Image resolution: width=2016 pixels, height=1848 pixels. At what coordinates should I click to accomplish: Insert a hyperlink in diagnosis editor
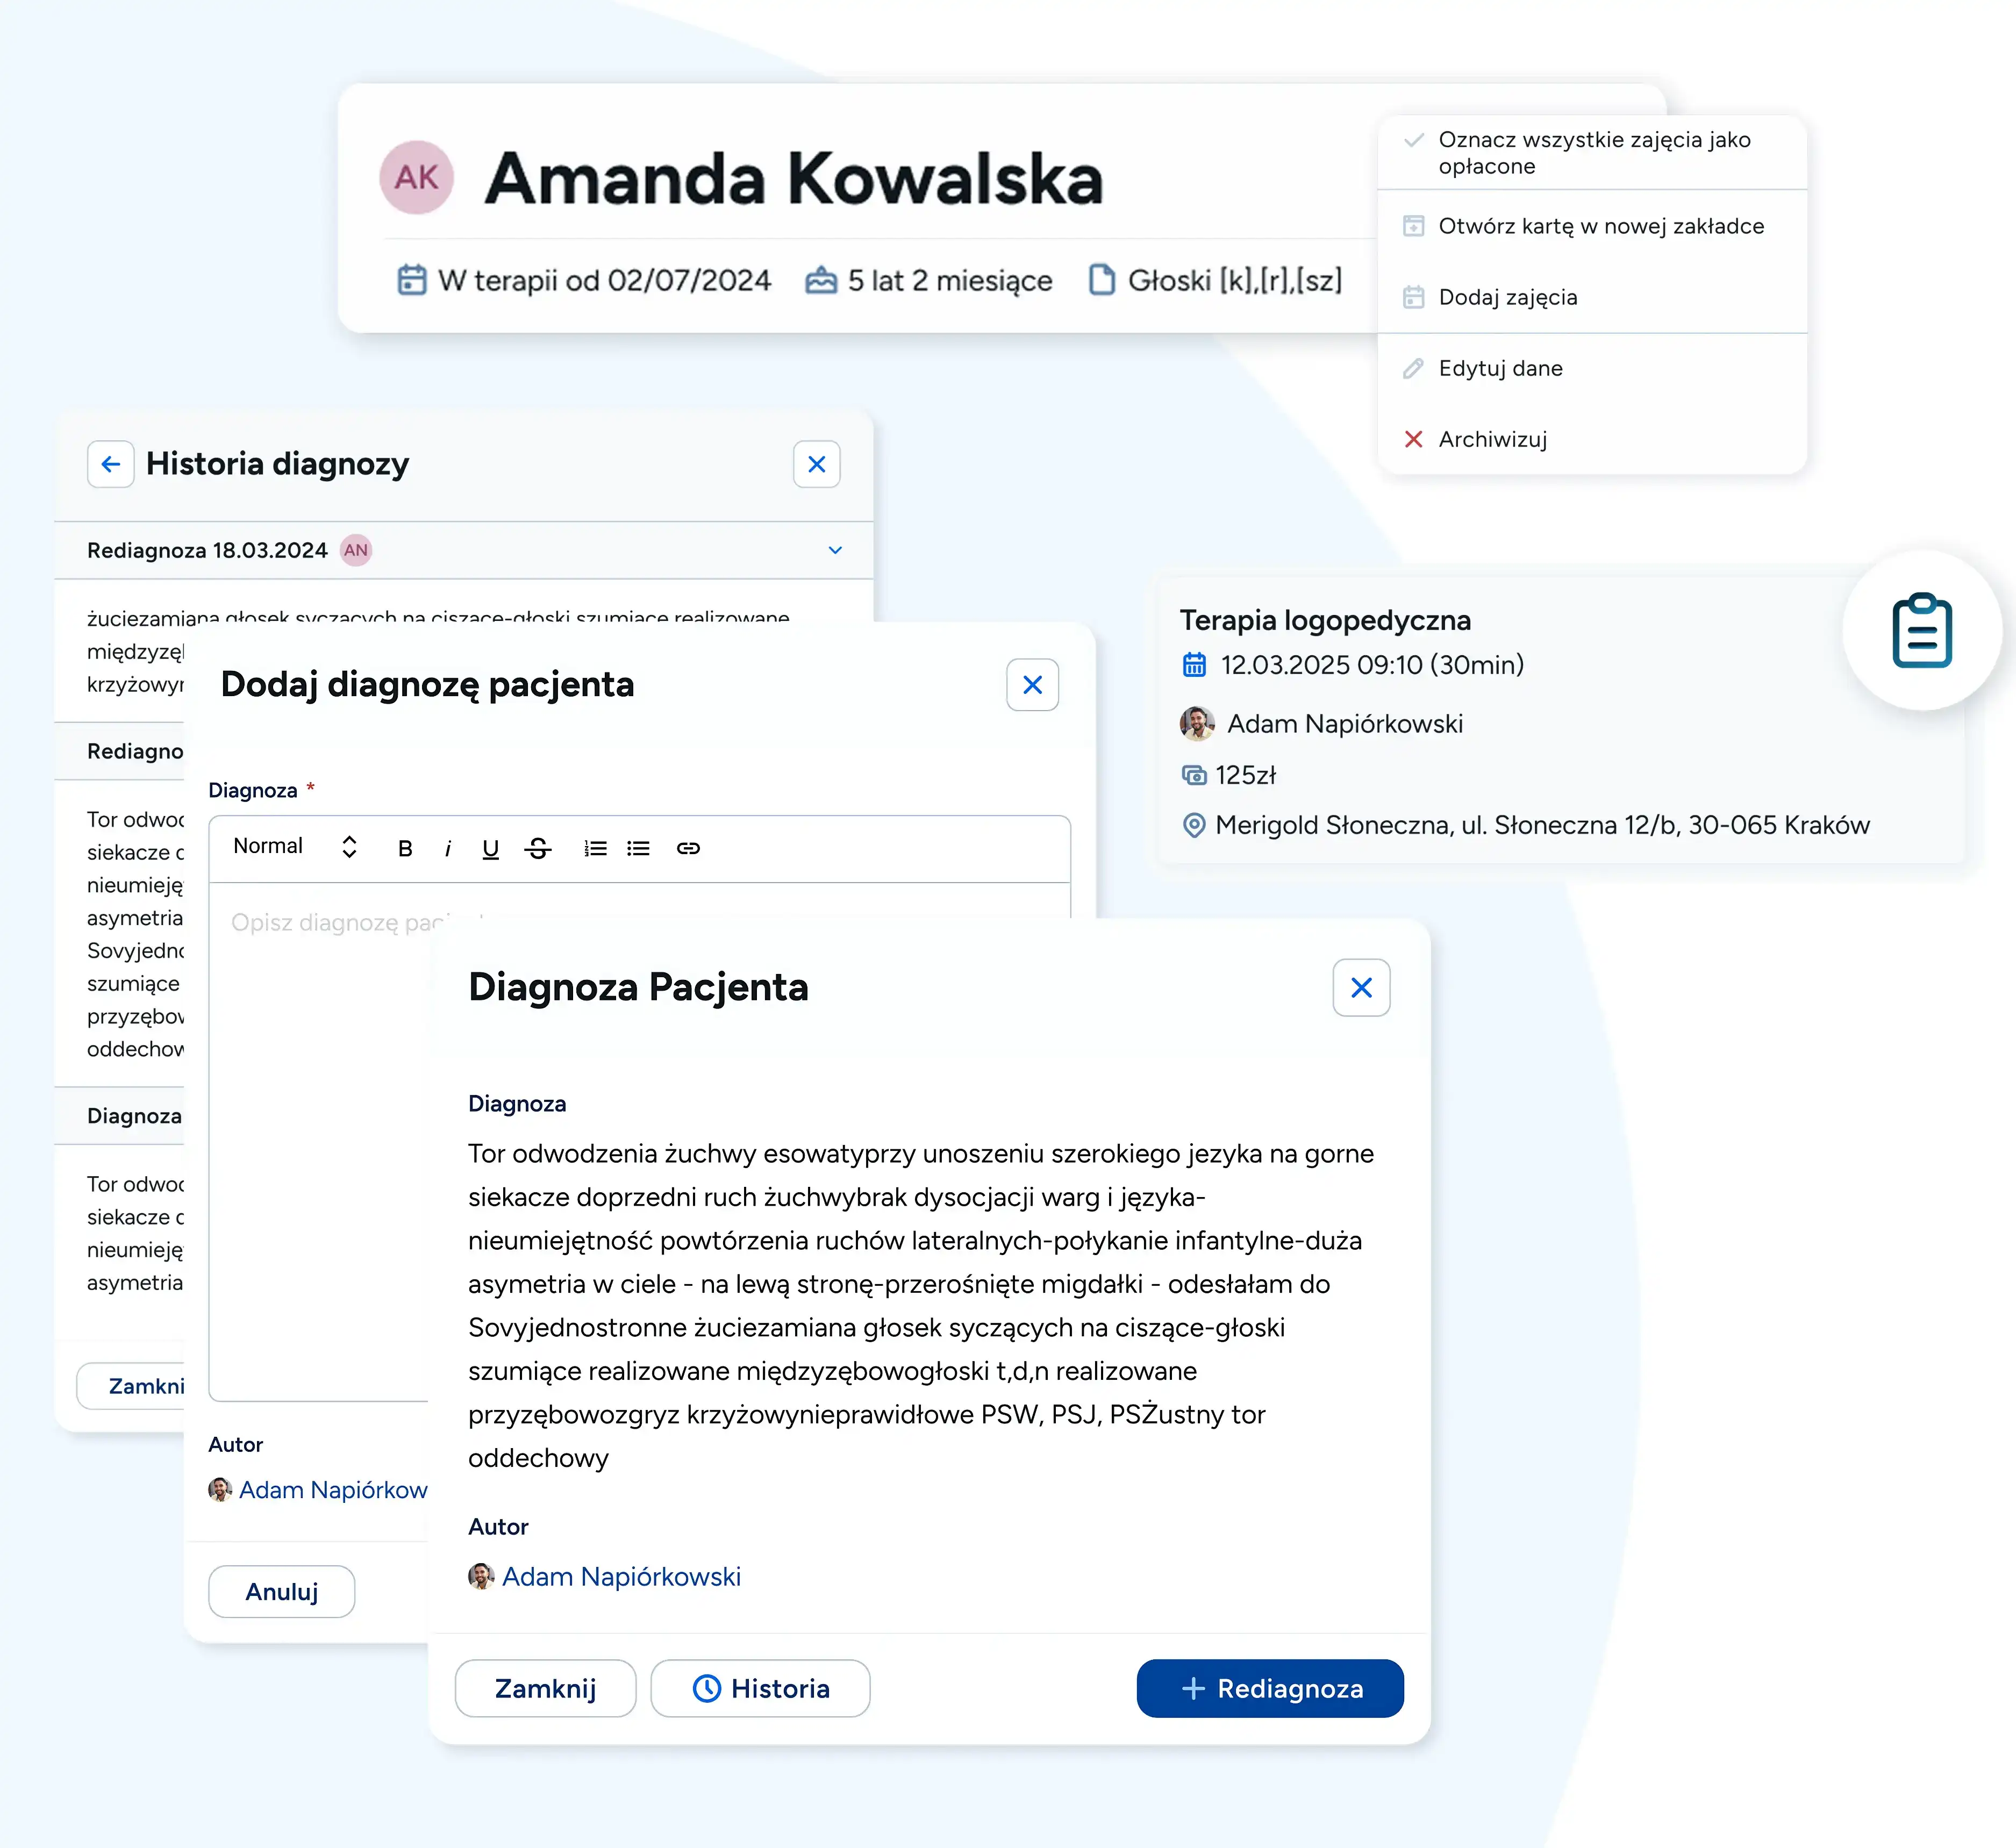688,849
